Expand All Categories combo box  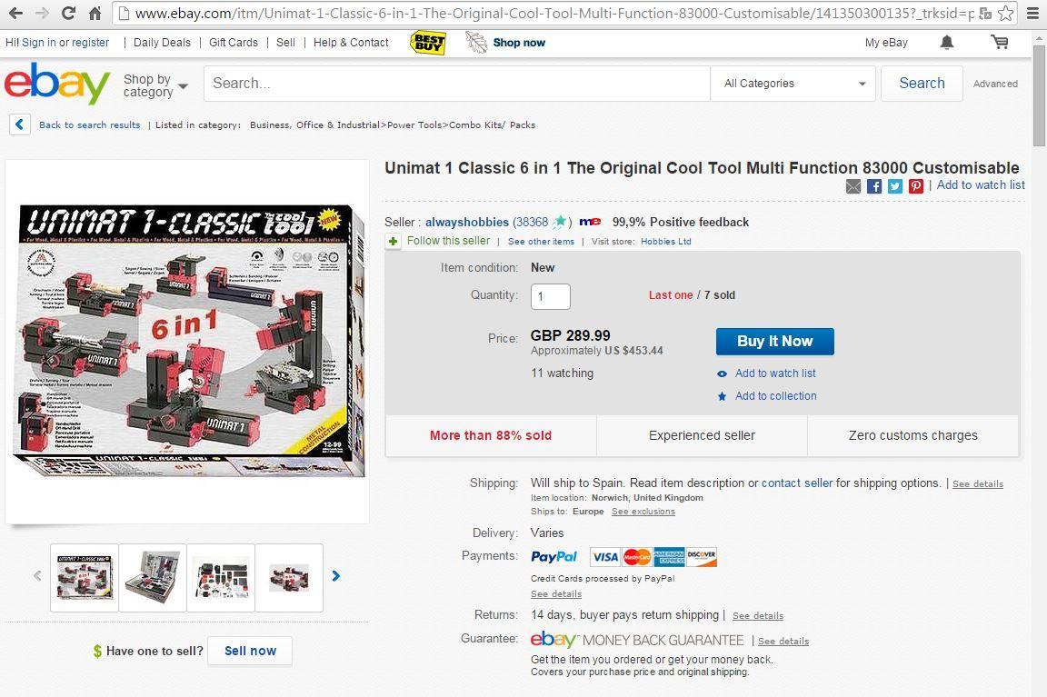793,84
